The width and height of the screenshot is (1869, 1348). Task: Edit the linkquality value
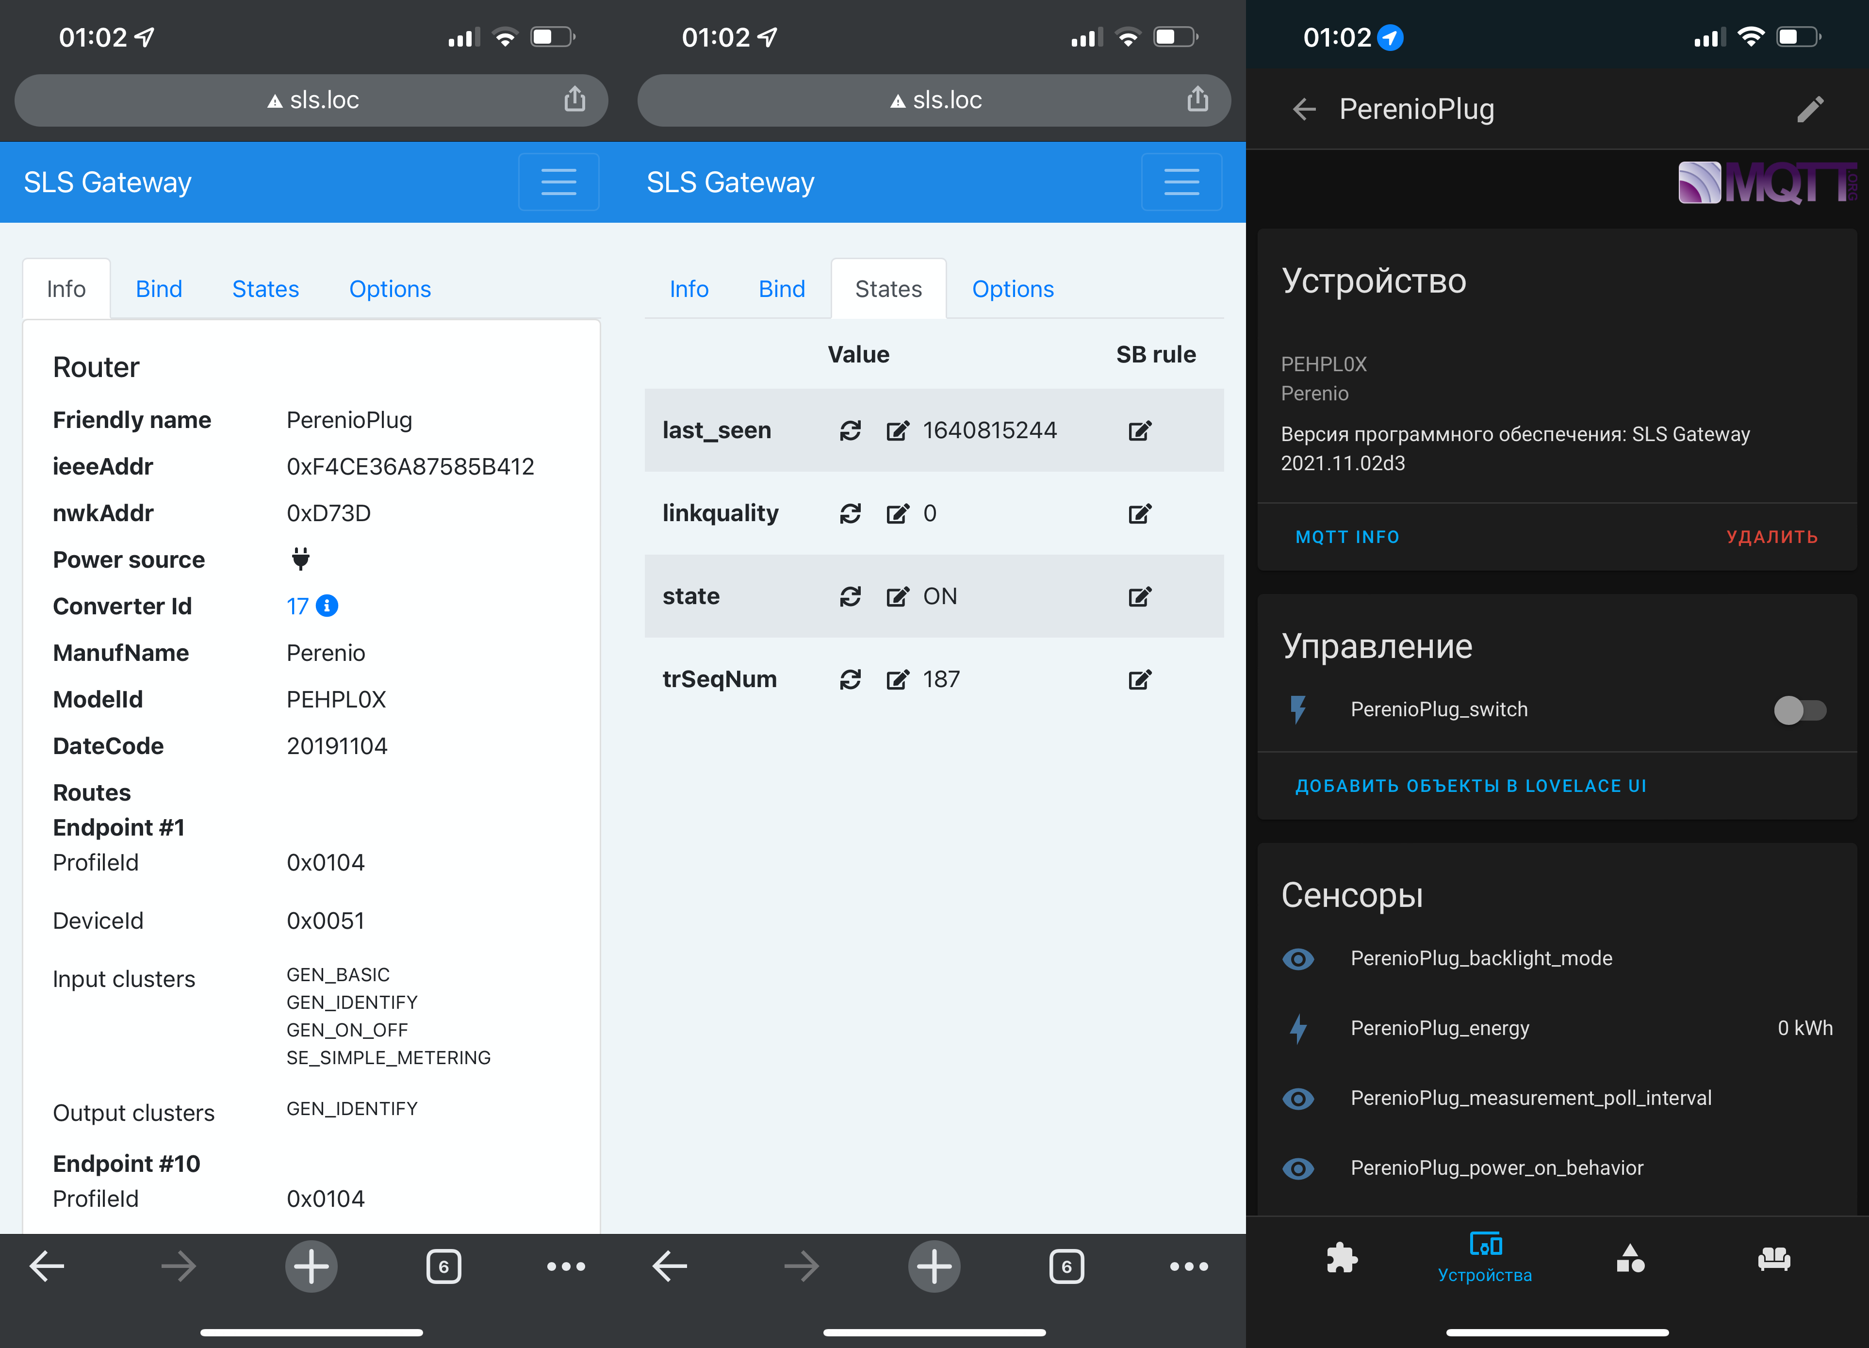point(897,513)
